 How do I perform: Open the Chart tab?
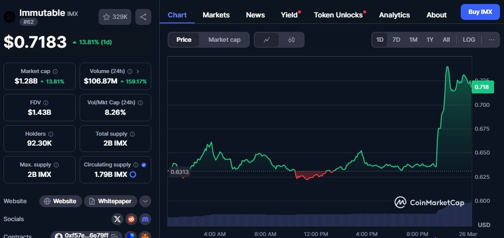point(177,15)
